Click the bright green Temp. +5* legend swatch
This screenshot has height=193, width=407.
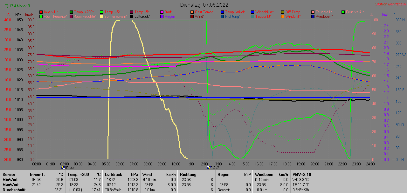coord(101,12)
